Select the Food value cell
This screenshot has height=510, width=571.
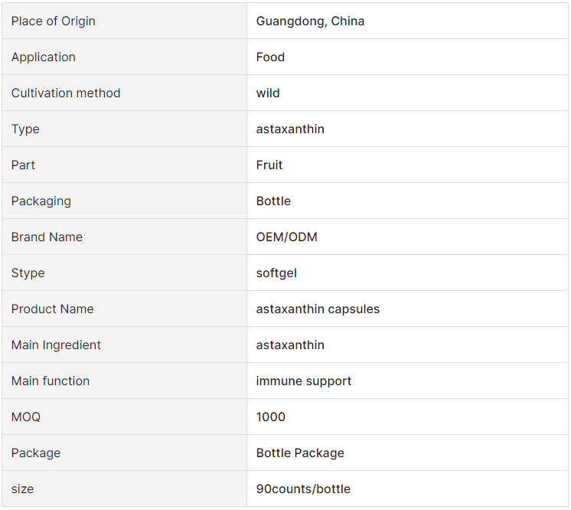407,57
